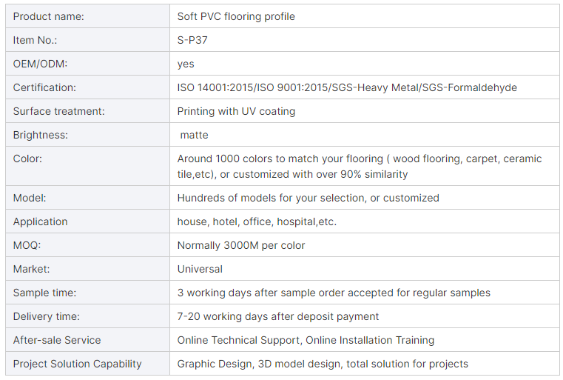Viewport: 563px width, 380px height.
Task: Click the "Sample time:" label
Action: 44,293
